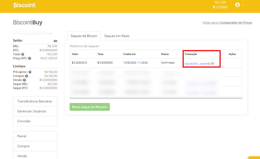Click the Biscoint logo in header
The height and width of the screenshot is (159, 260).
pyautogui.click(x=25, y=5)
